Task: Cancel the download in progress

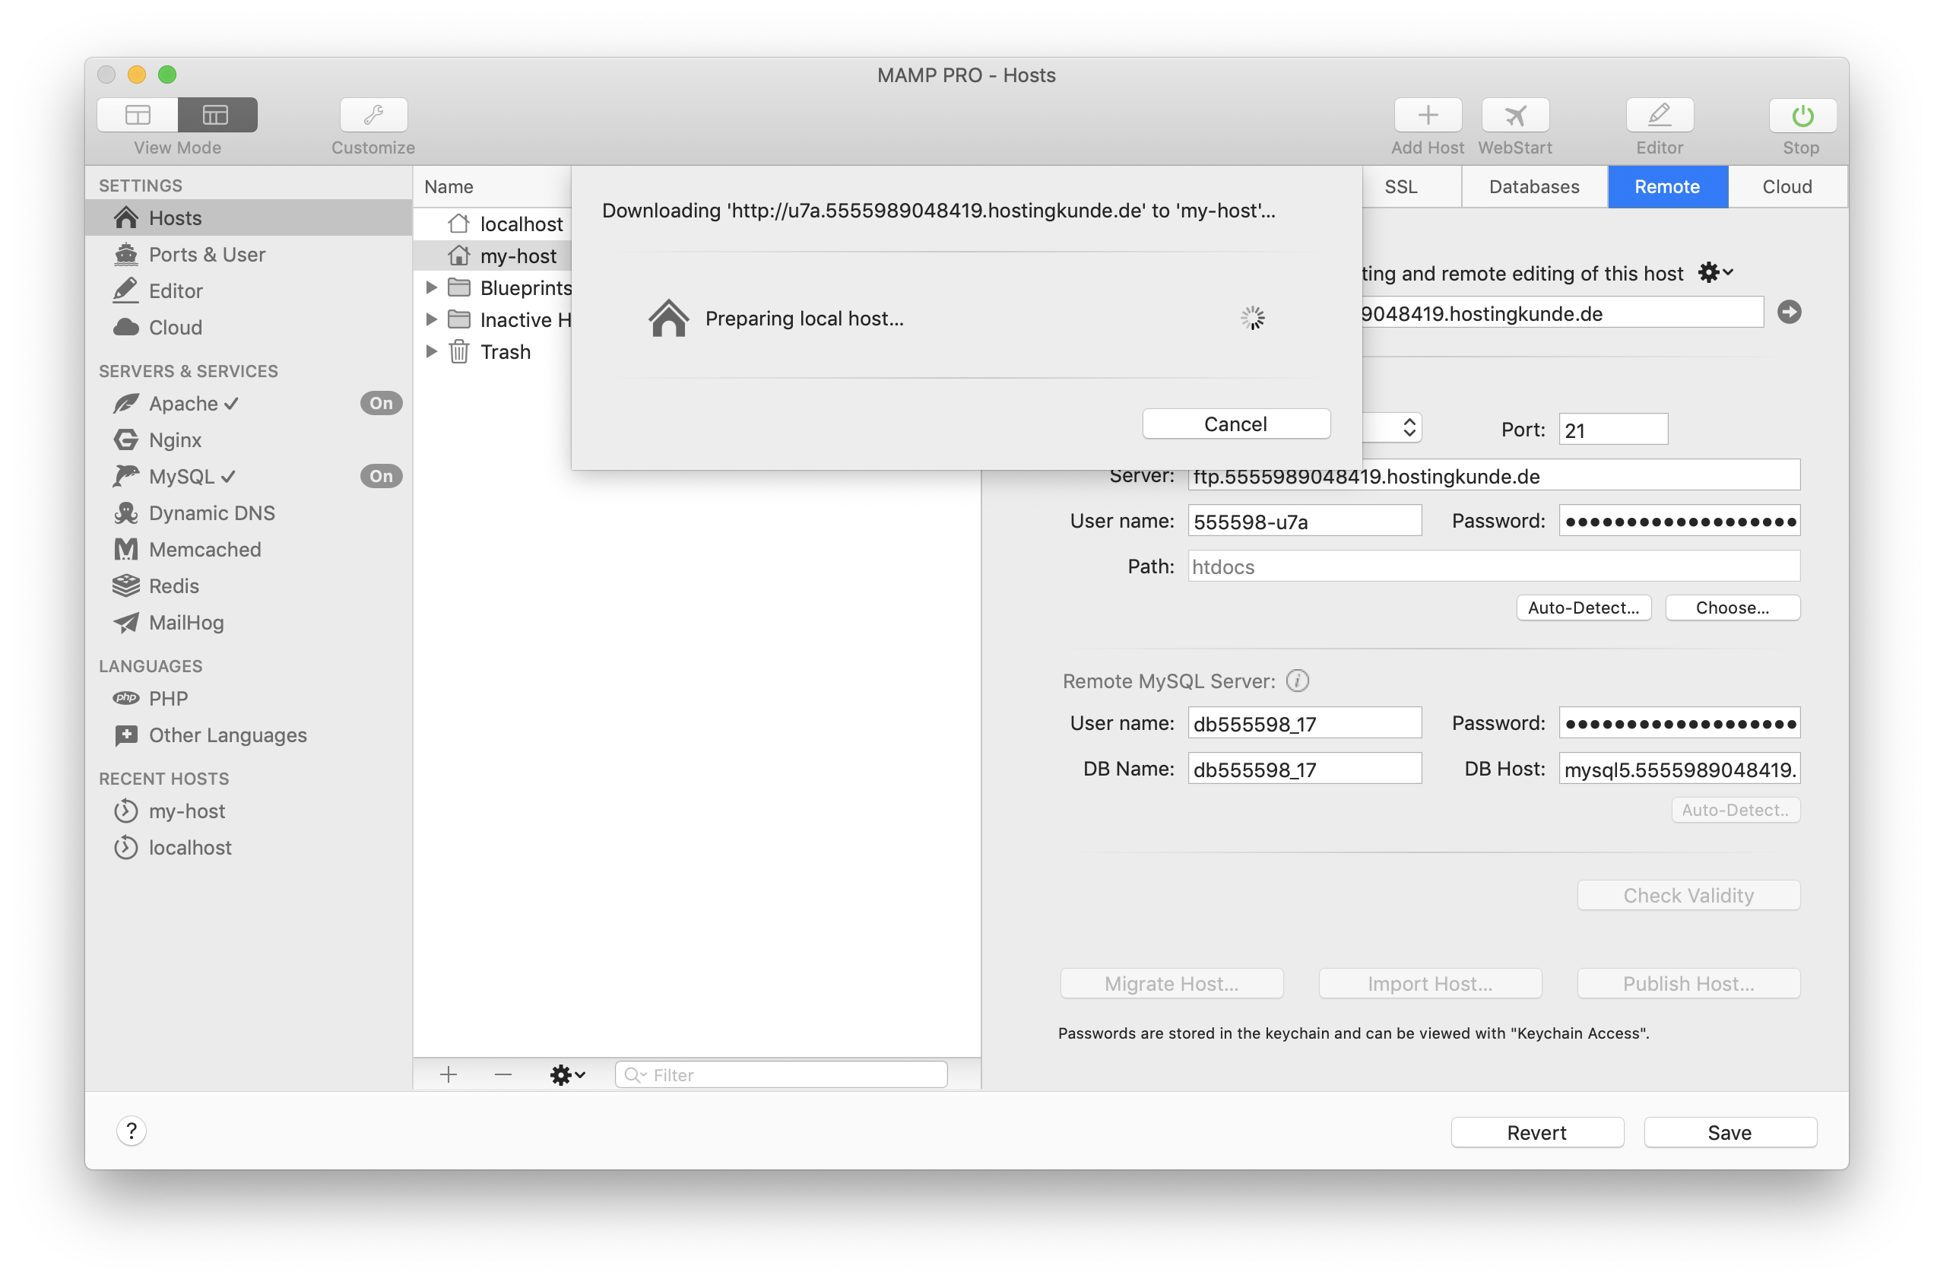Action: tap(1235, 424)
